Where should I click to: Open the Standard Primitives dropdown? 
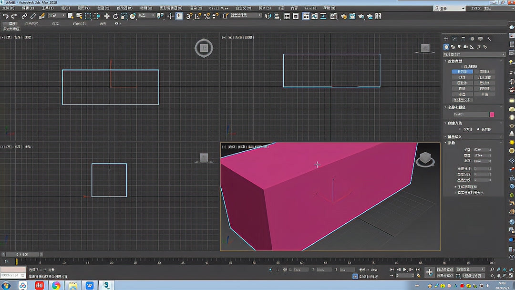tap(472, 54)
